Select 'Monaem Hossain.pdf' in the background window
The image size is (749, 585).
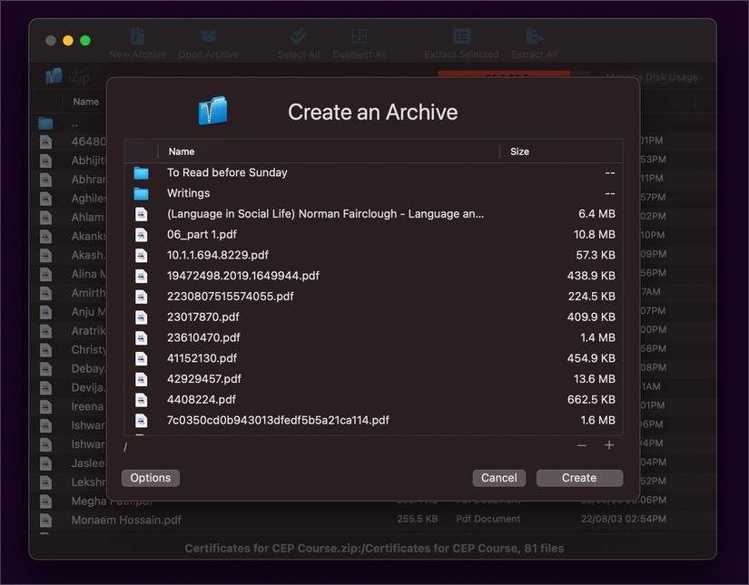coord(126,520)
